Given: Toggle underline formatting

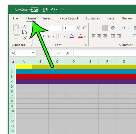Looking at the screenshot, I should coord(49,36).
